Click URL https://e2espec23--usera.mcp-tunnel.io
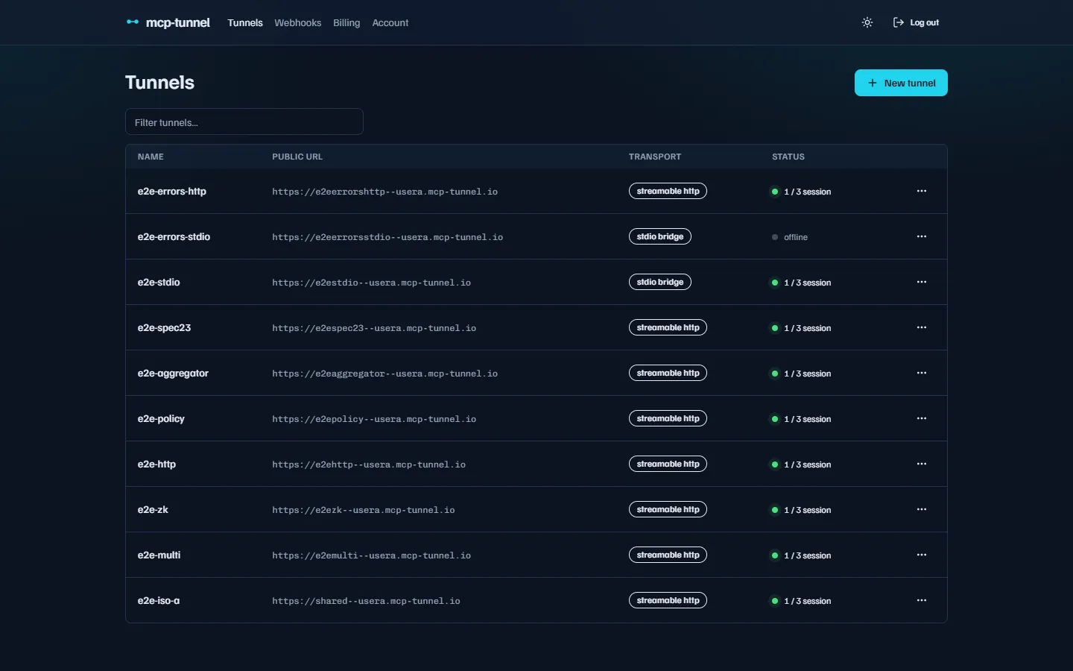Screen dimensions: 1073x671 click(x=374, y=328)
